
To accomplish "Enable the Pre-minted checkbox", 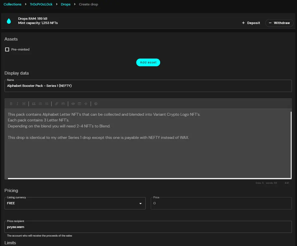I will (7, 49).
